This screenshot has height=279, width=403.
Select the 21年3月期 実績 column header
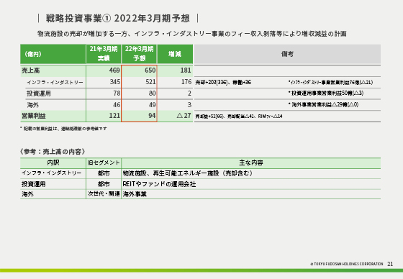[x=104, y=54]
